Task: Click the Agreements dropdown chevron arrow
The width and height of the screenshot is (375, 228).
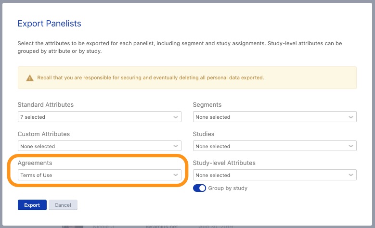Action: pos(176,175)
